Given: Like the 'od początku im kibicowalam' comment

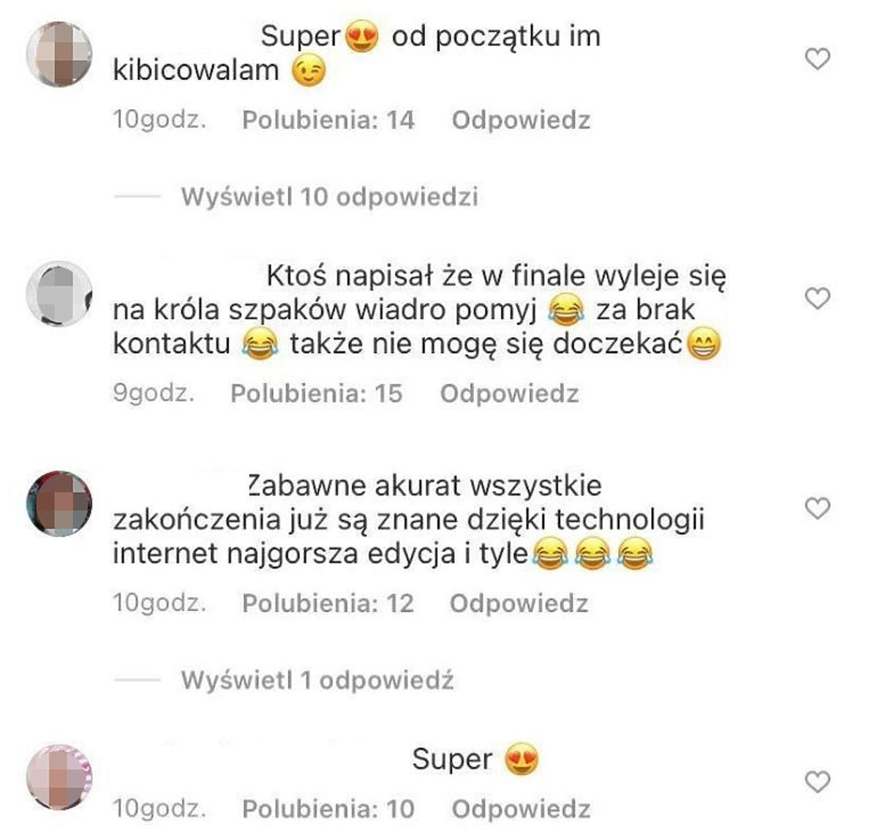Looking at the screenshot, I should 817,59.
